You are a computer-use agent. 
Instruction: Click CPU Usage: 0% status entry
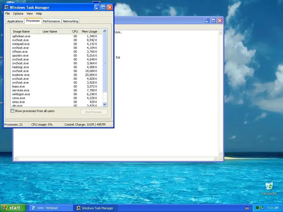(x=46, y=124)
